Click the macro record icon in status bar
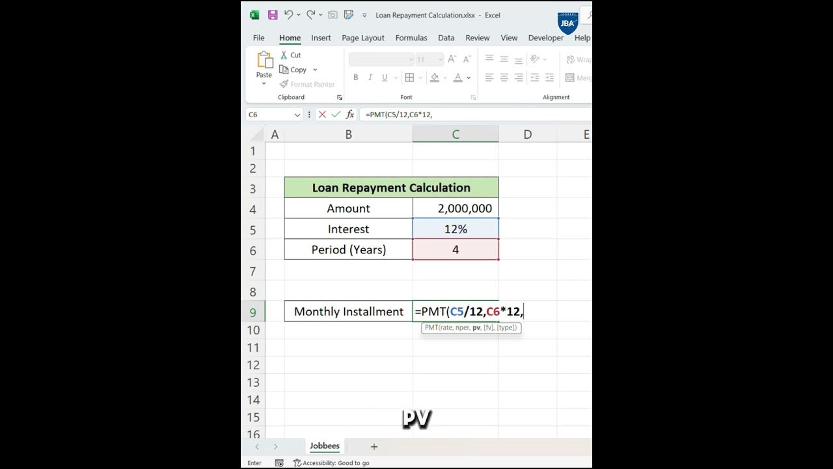The height and width of the screenshot is (469, 833). point(279,463)
